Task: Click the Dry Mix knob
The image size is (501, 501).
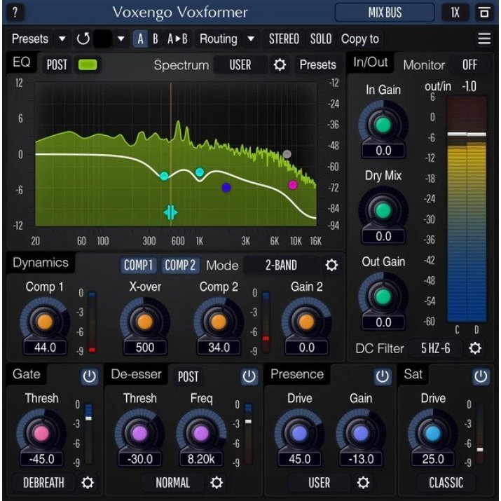Action: click(x=383, y=211)
